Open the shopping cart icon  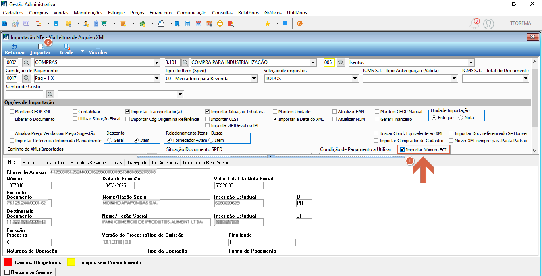[104, 23]
